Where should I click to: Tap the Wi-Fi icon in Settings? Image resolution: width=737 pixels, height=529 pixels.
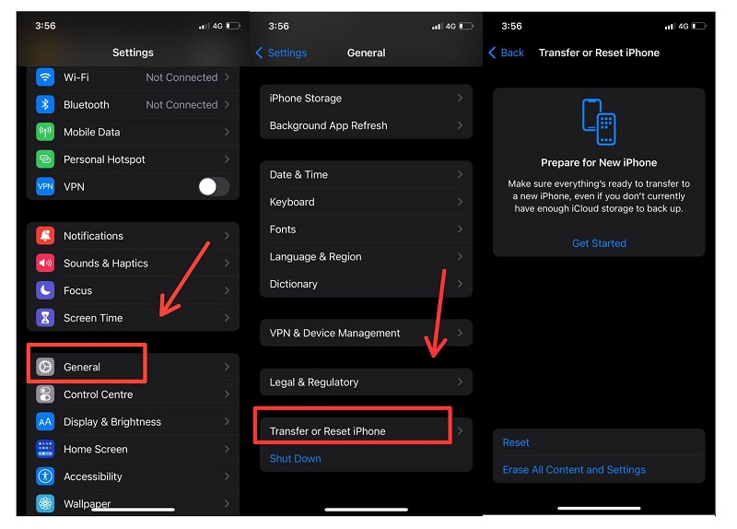[x=45, y=77]
